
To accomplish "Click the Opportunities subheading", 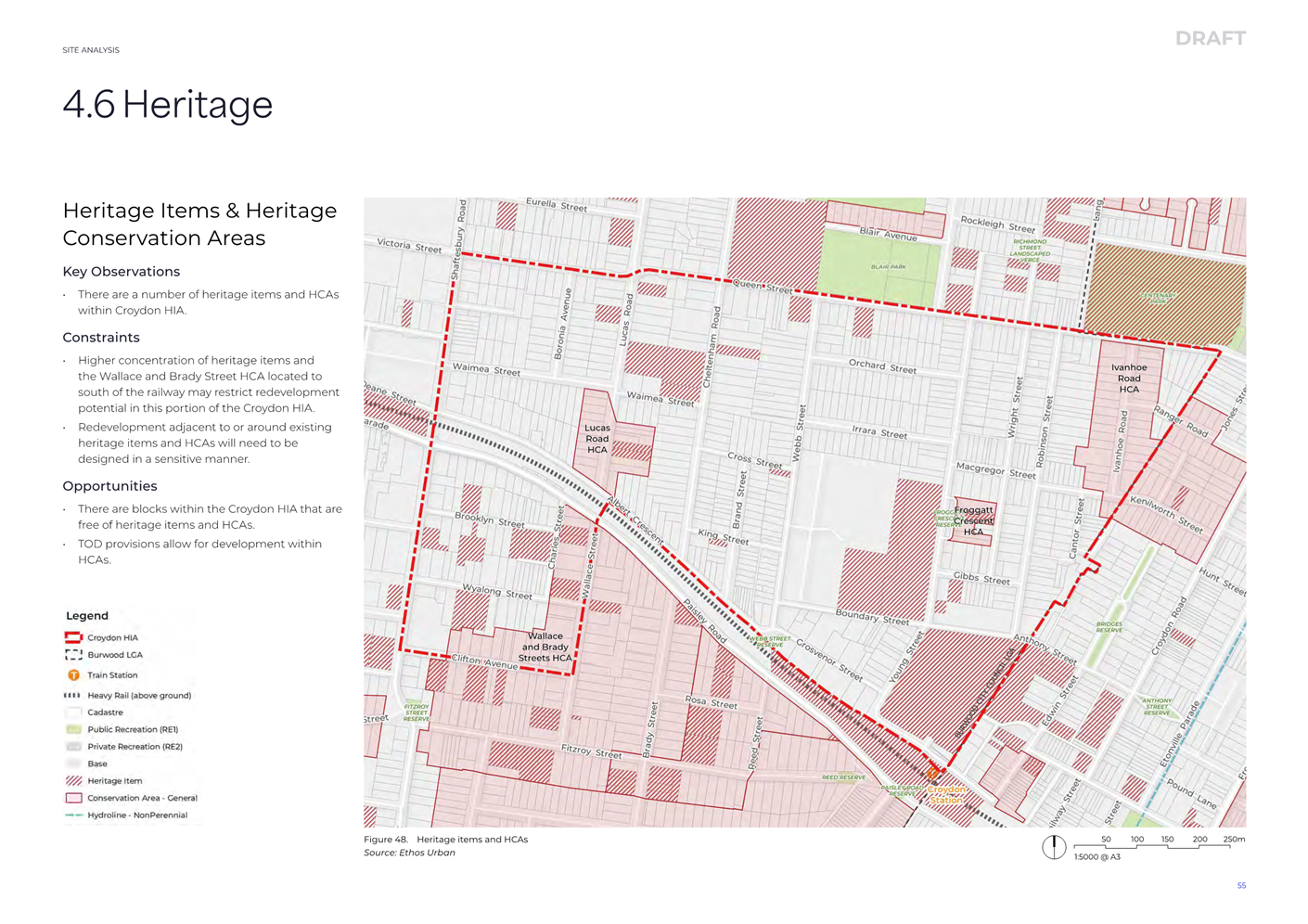I will [109, 486].
